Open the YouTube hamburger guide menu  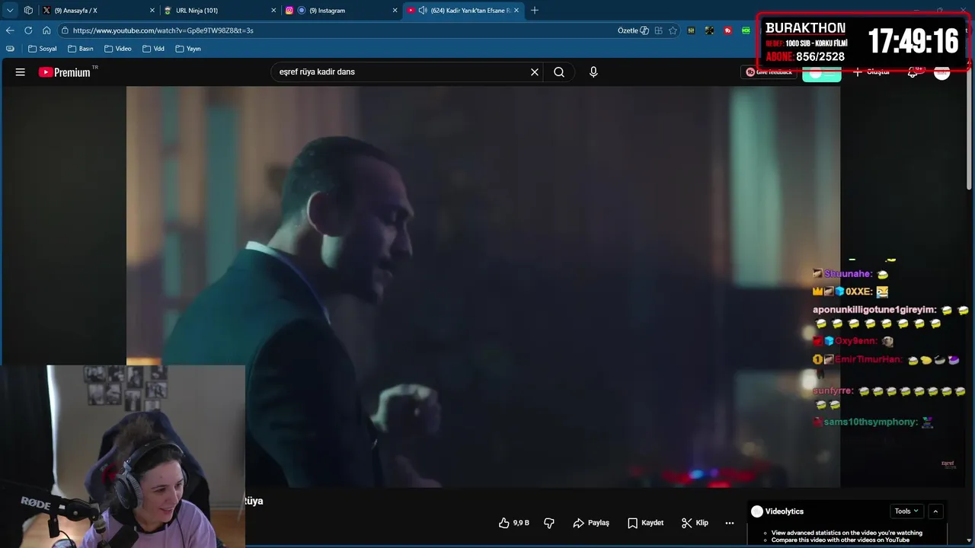coord(21,72)
